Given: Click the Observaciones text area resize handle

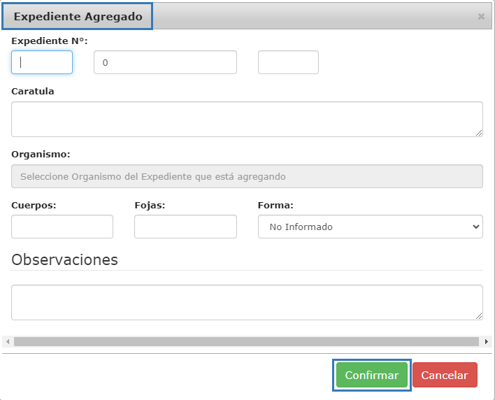Looking at the screenshot, I should coord(479,316).
